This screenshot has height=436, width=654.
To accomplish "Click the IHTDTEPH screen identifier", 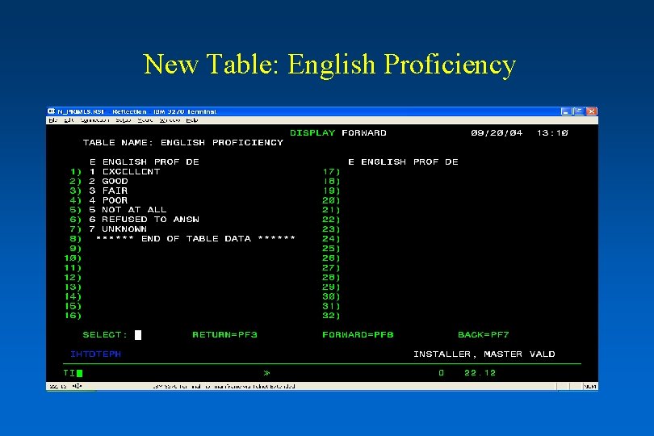I will coord(95,354).
